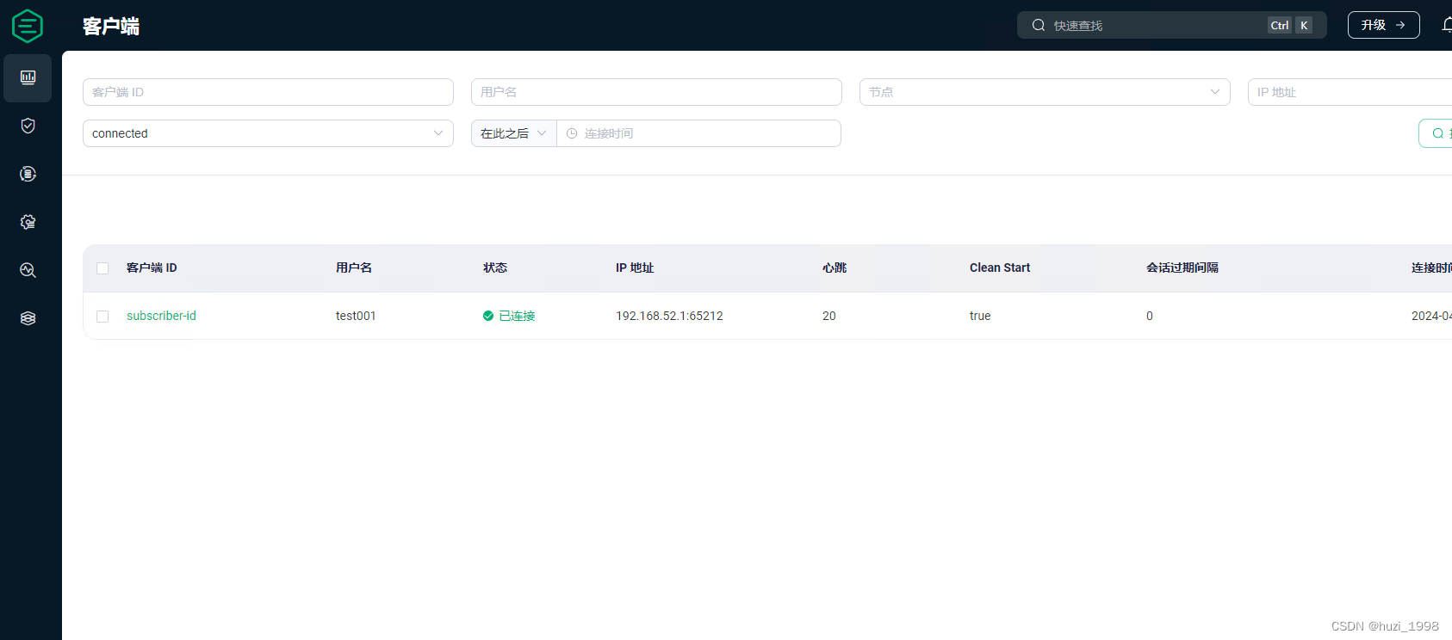Screen dimensions: 1452x640
Task: Open the 节点 node dropdown
Action: point(1045,92)
